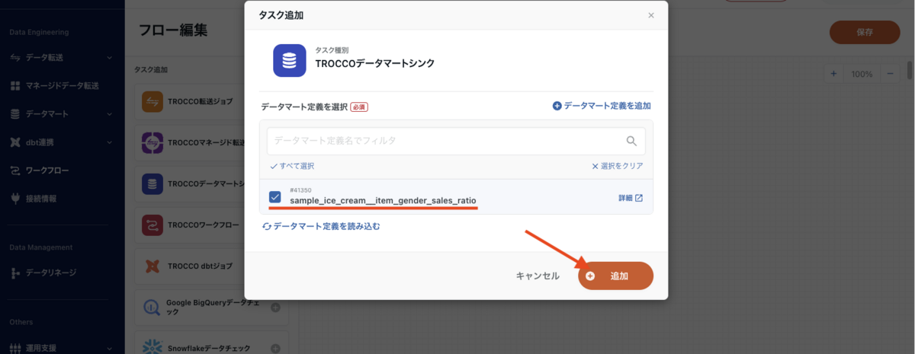The height and width of the screenshot is (354, 915).
Task: Click すべて選択 link
Action: [x=292, y=165]
